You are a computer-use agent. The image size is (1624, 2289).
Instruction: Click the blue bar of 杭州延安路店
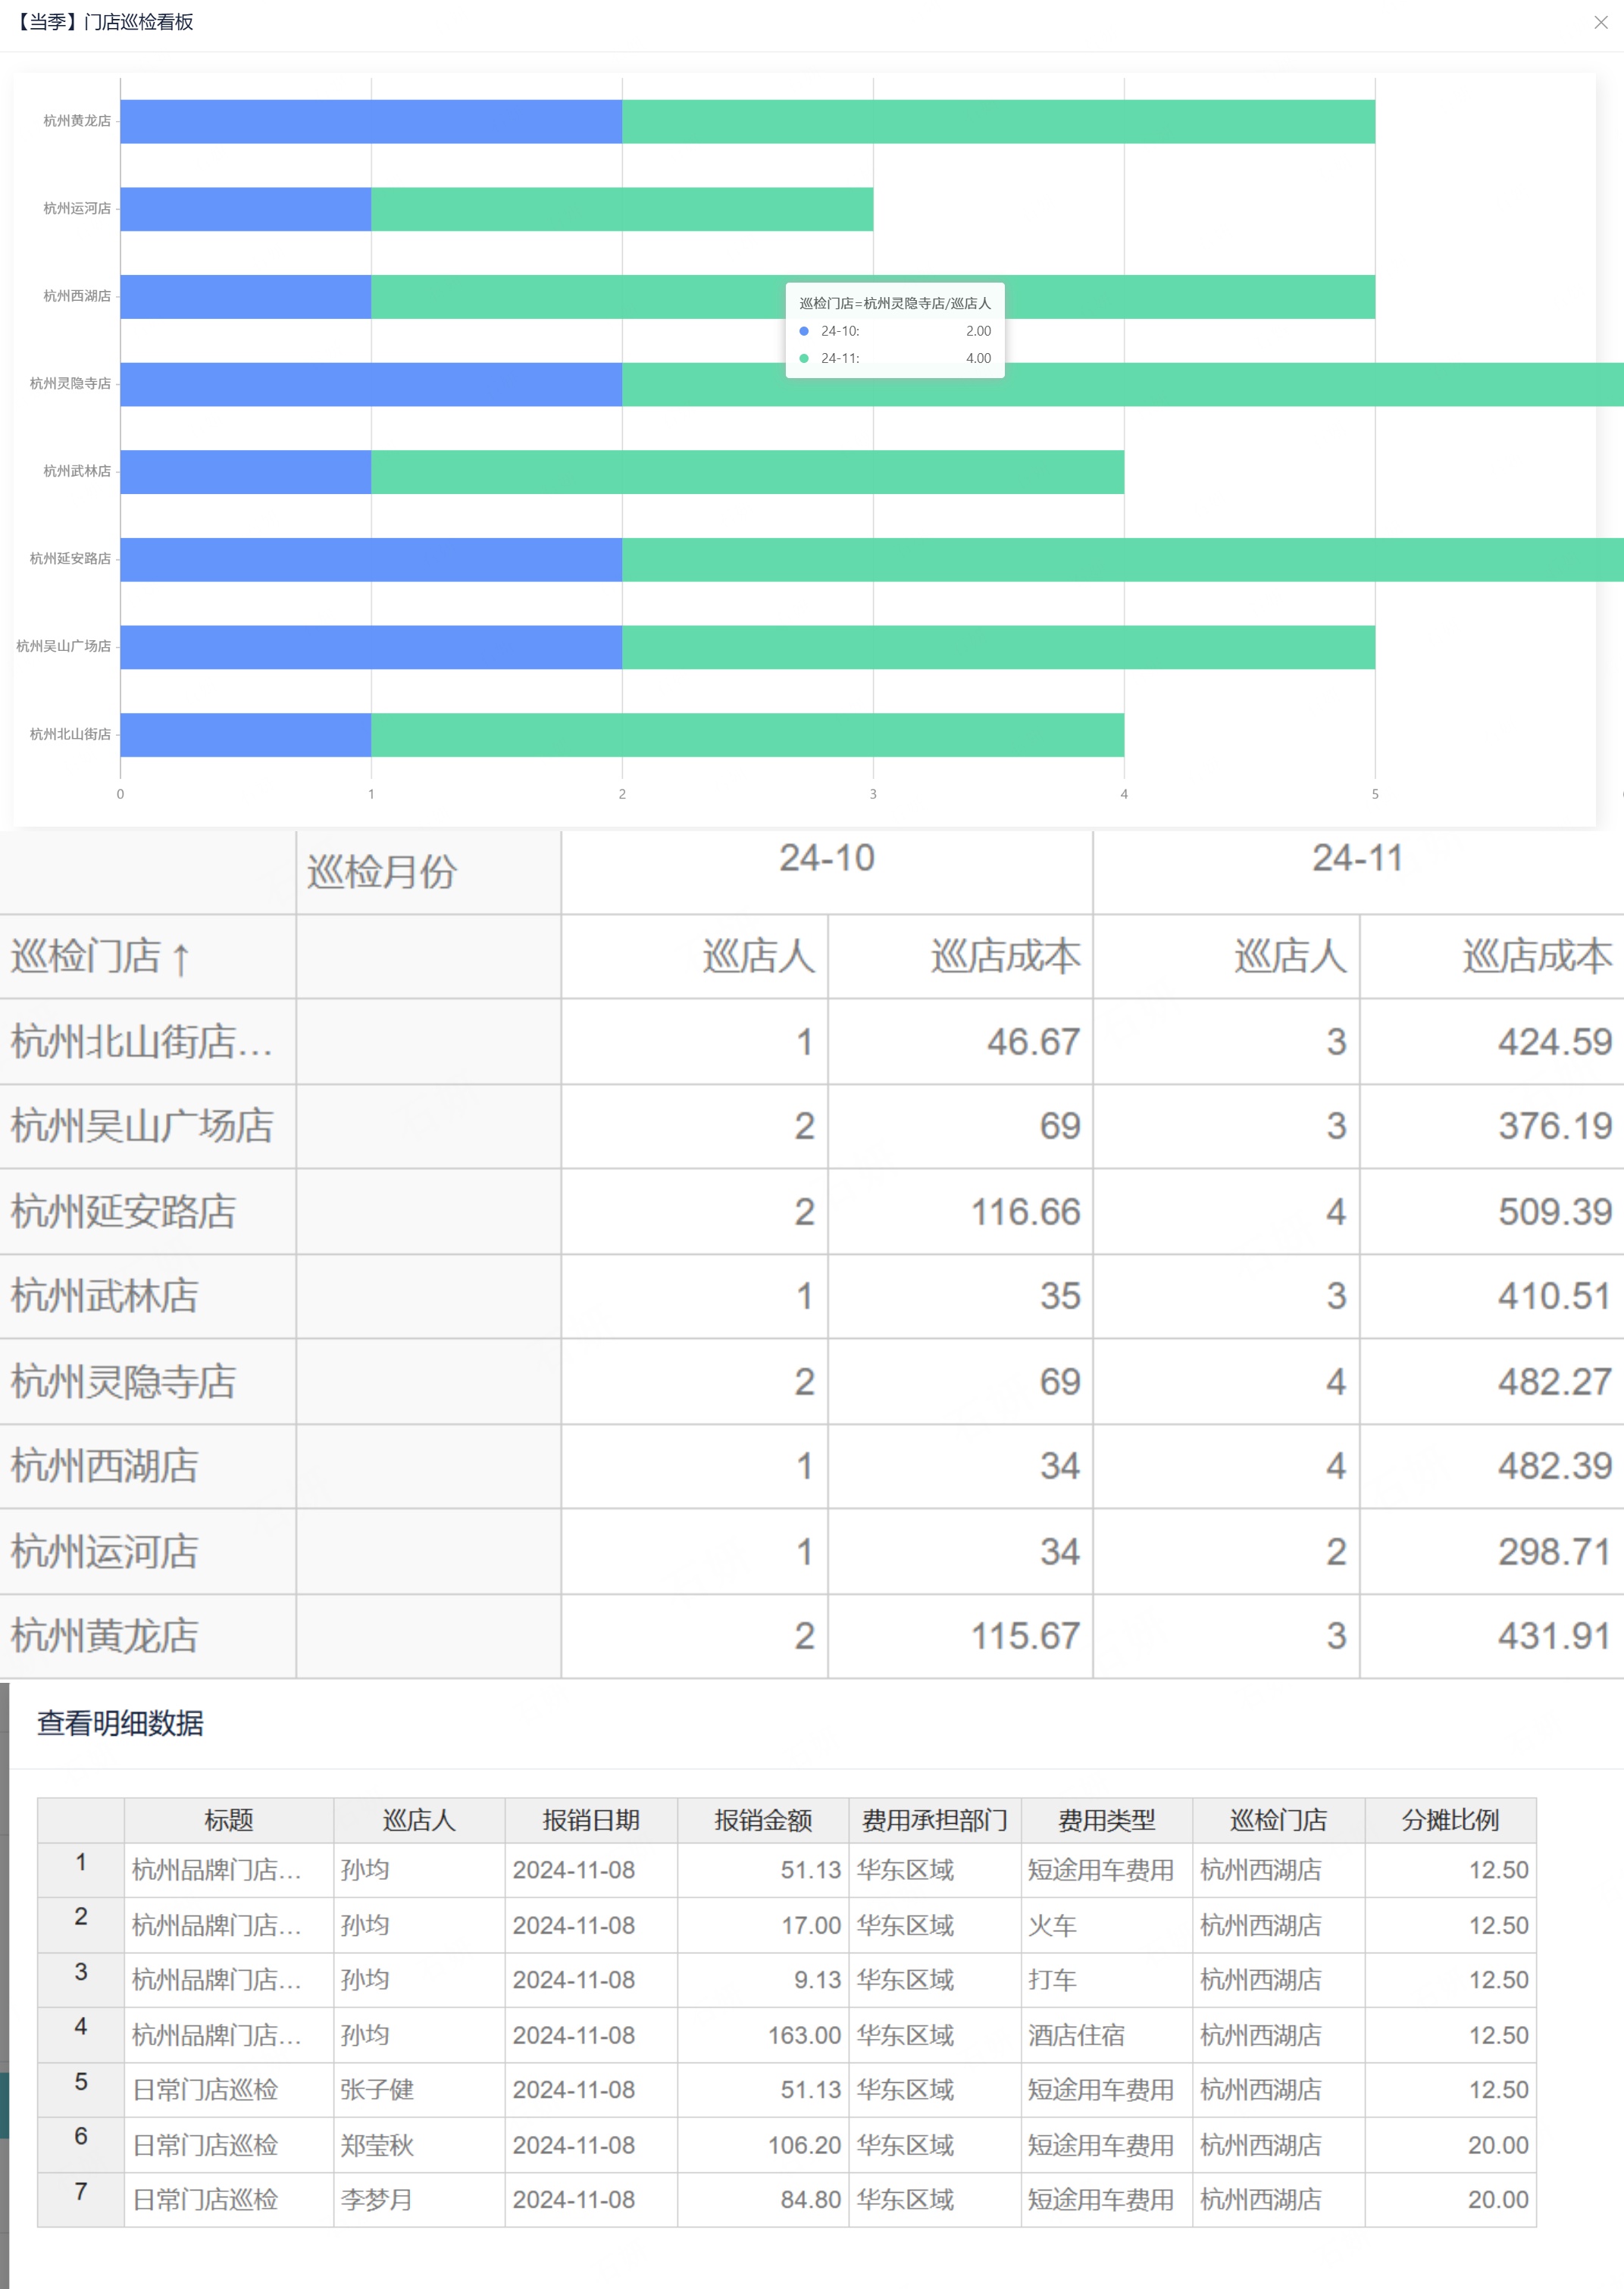coord(371,560)
